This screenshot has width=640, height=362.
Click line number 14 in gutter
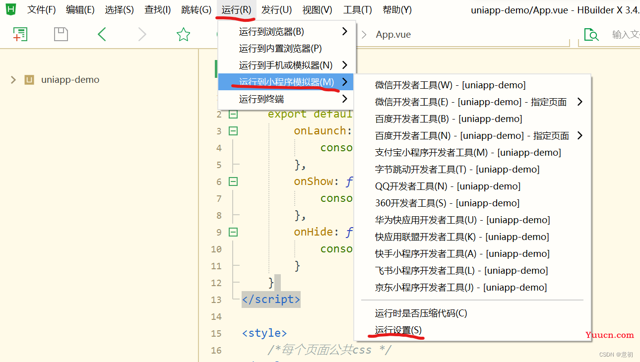[216, 316]
